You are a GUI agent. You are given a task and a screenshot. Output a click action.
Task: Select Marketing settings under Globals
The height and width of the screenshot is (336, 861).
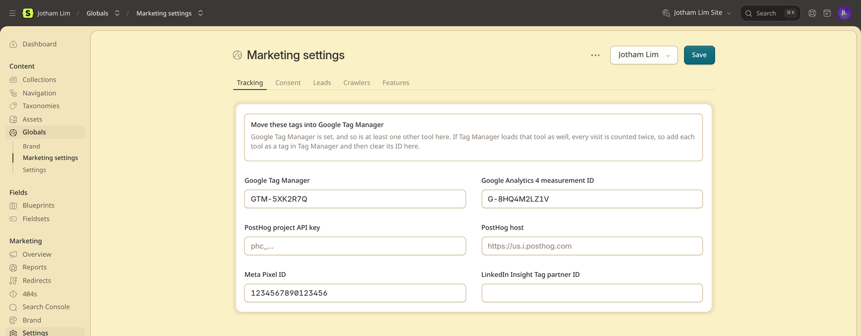pyautogui.click(x=50, y=158)
